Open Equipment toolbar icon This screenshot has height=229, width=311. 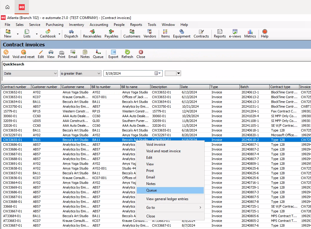(x=181, y=34)
